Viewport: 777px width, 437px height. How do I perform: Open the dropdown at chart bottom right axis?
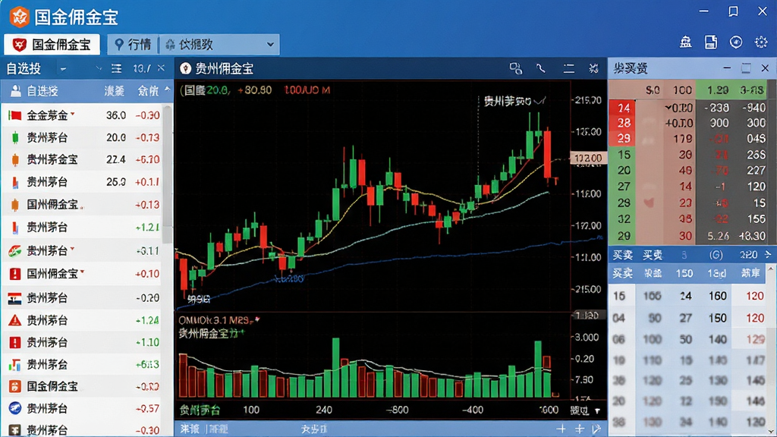(597, 410)
